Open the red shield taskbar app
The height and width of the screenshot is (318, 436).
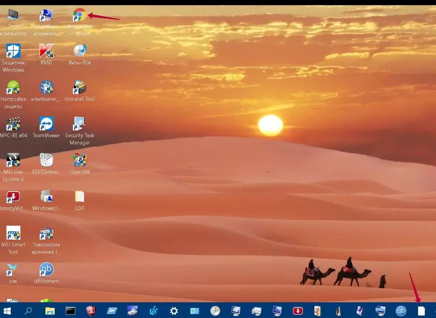pos(91,311)
